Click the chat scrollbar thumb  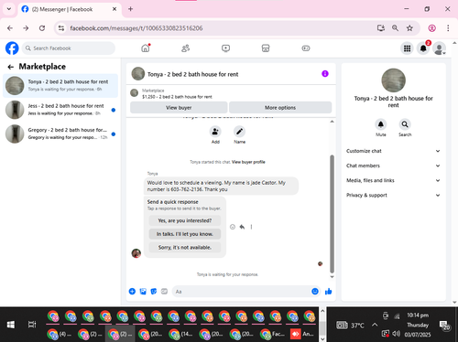pyautogui.click(x=333, y=214)
